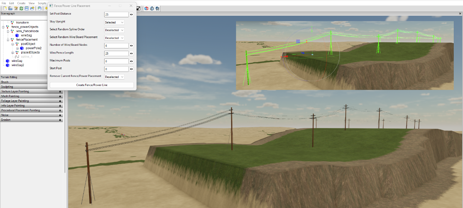
Task: Open the Scripts menu
Action: pos(42,3)
